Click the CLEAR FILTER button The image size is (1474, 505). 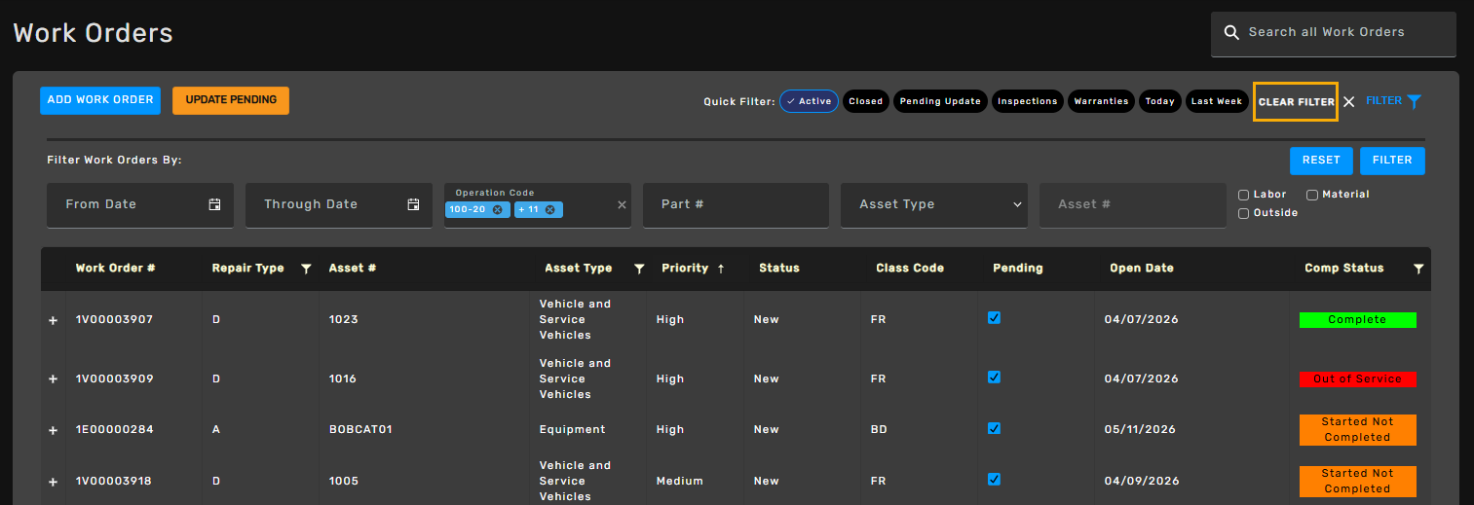click(x=1296, y=102)
